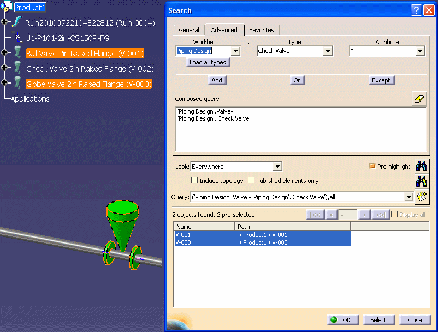Viewport: 438px width, 332px height.
Task: Check the Published elements only option
Action: pyautogui.click(x=251, y=181)
